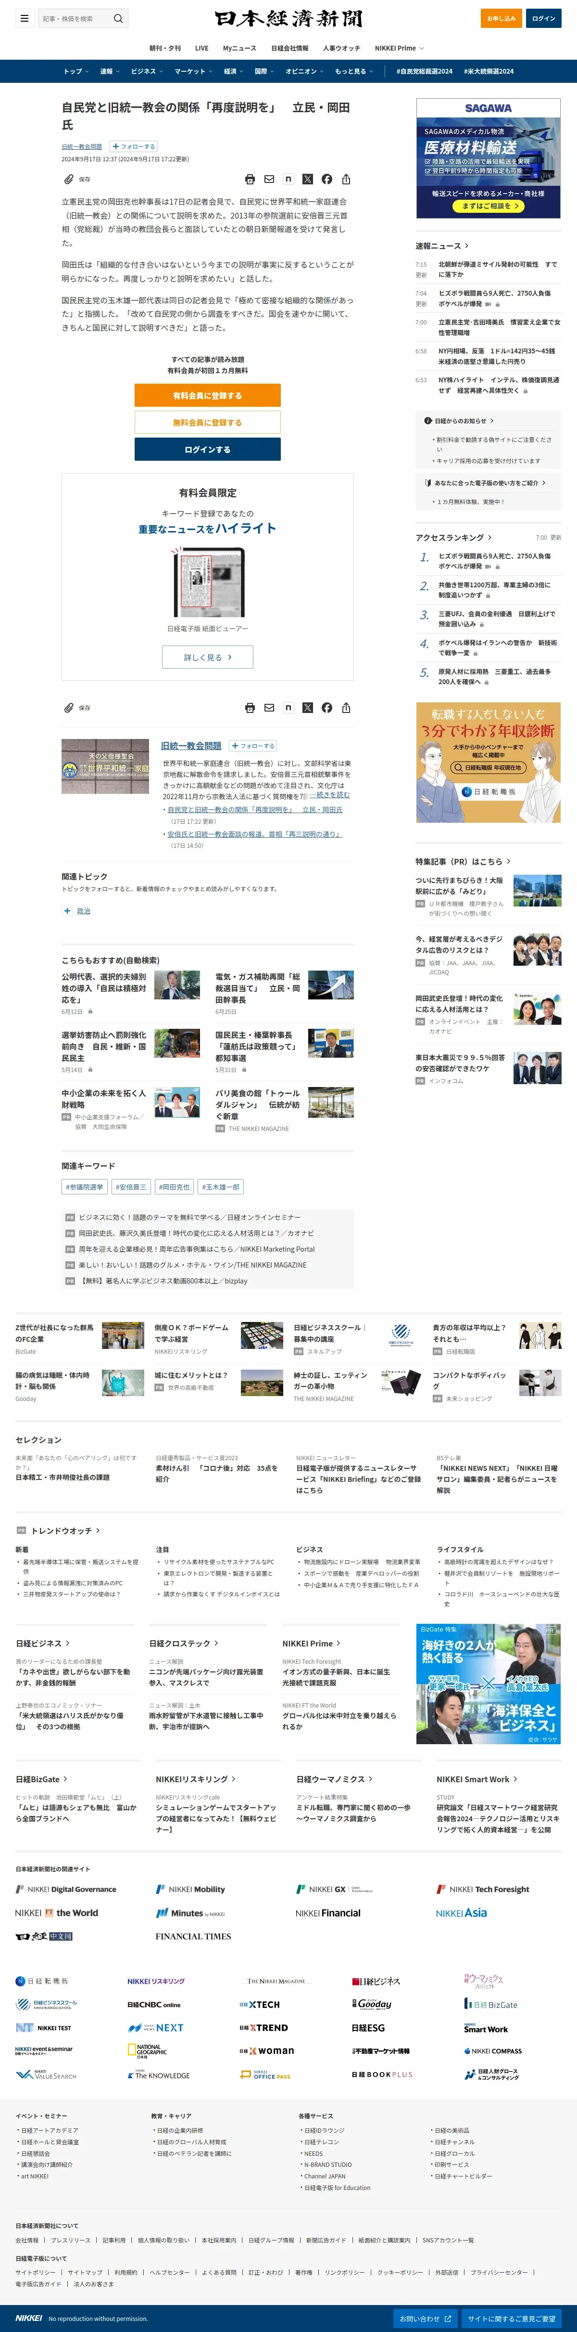
Task: Click the bottom article Email icon
Action: [x=270, y=708]
